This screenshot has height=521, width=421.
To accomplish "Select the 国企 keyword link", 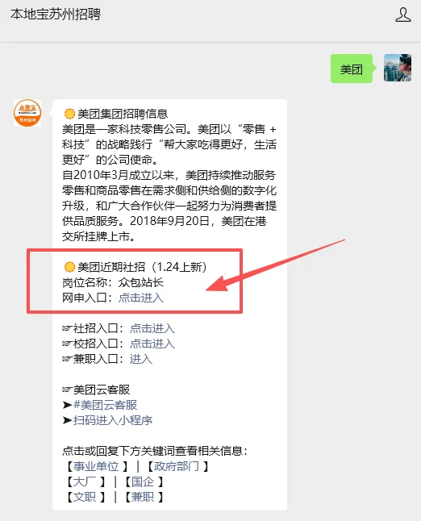I will [143, 481].
